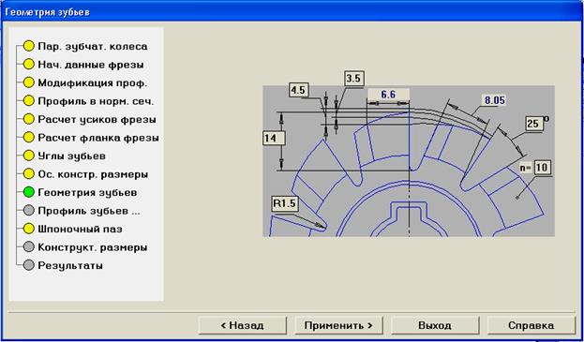Go back with the Назад button

click(x=243, y=325)
